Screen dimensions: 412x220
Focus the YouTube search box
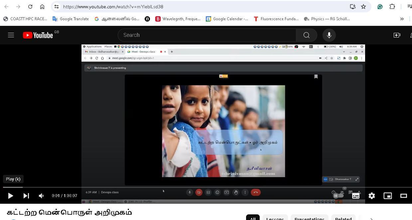pyautogui.click(x=207, y=35)
